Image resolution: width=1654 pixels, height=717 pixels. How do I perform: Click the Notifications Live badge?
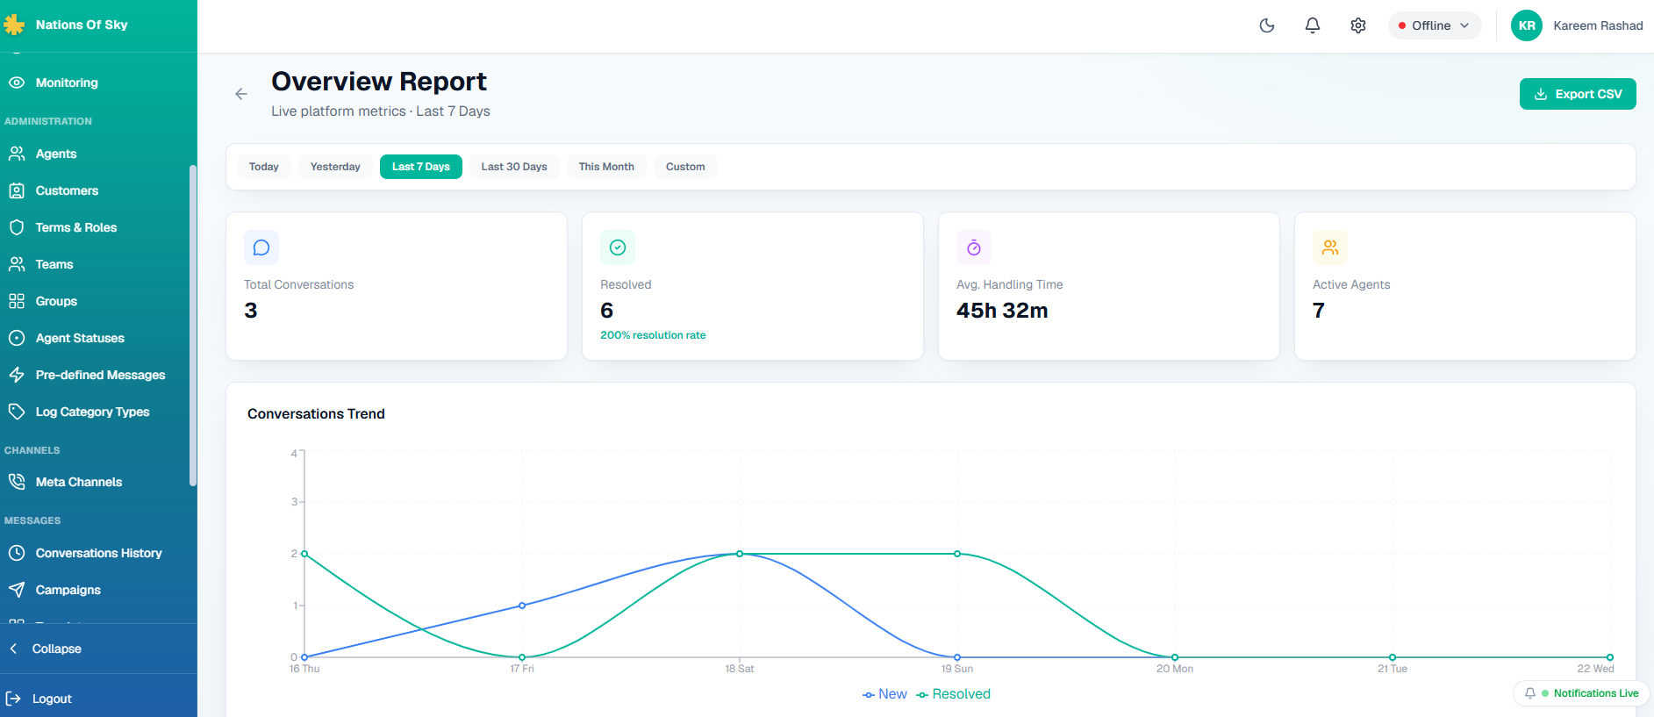1582,693
